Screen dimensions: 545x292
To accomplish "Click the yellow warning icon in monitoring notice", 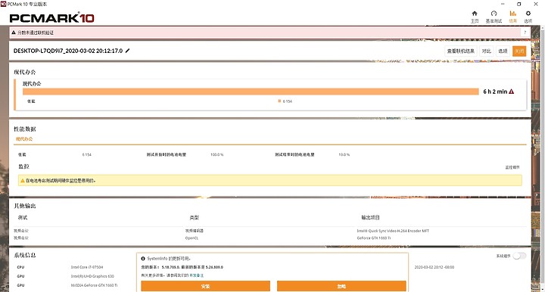I will (23, 181).
